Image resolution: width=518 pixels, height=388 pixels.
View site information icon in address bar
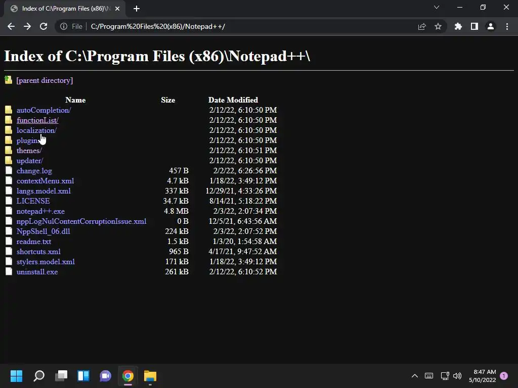[x=63, y=26]
